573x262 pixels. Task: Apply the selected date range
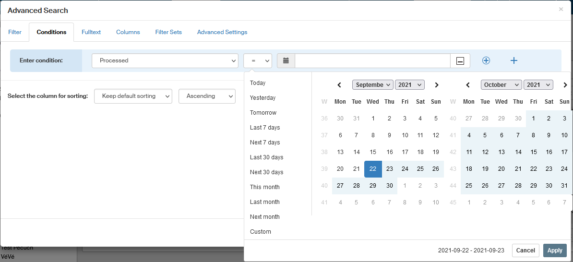click(x=554, y=250)
